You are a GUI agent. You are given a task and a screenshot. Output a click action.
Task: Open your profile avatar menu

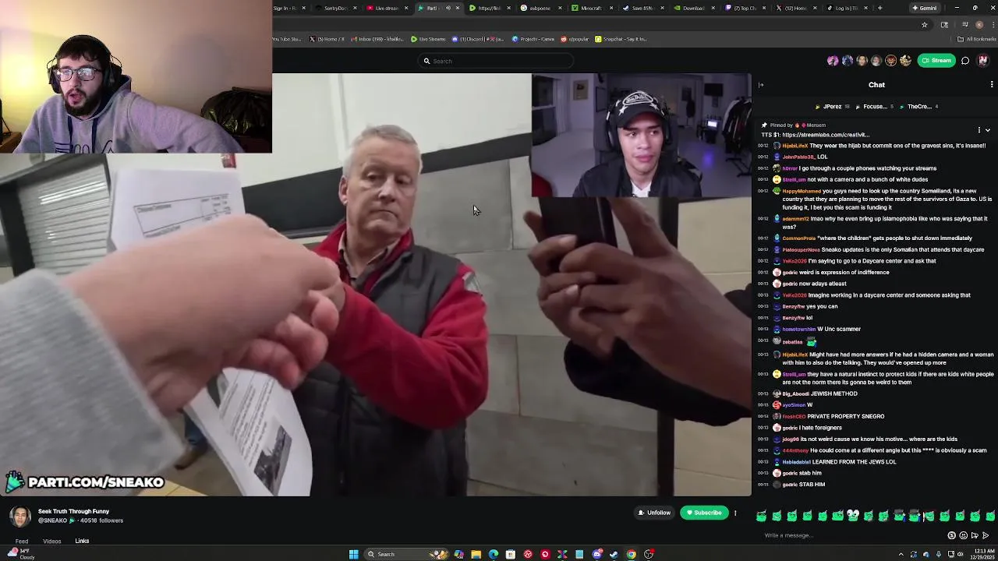pos(983,61)
